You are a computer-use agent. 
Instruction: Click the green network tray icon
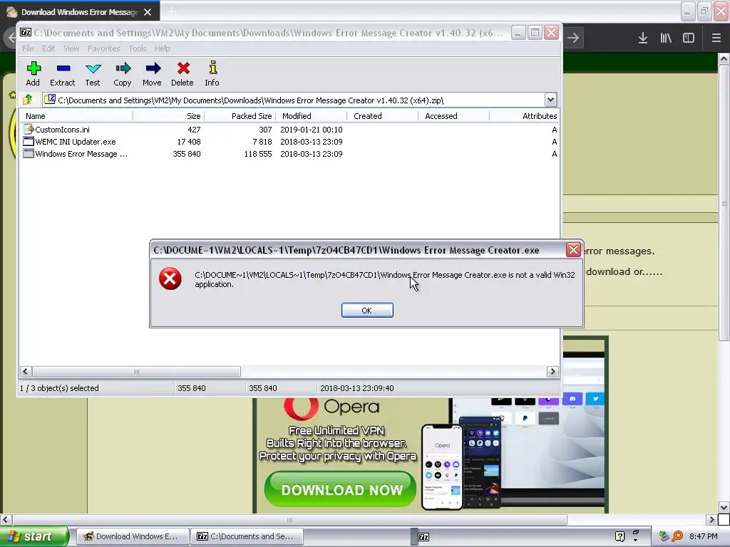click(664, 536)
